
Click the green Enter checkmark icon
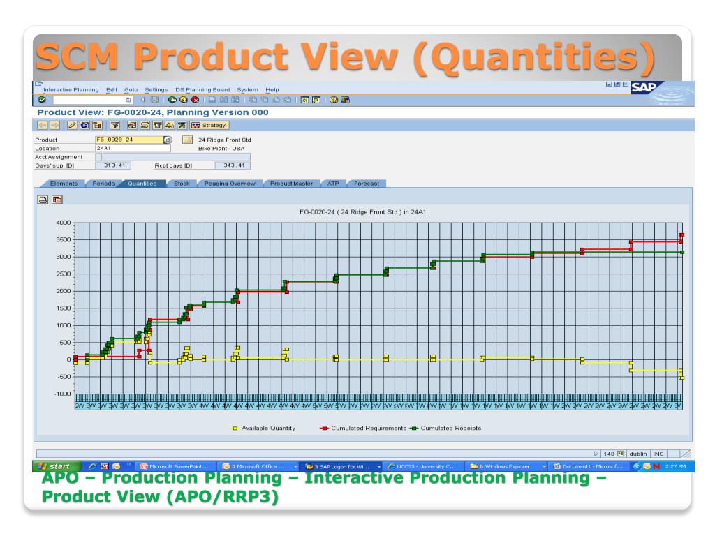[41, 99]
